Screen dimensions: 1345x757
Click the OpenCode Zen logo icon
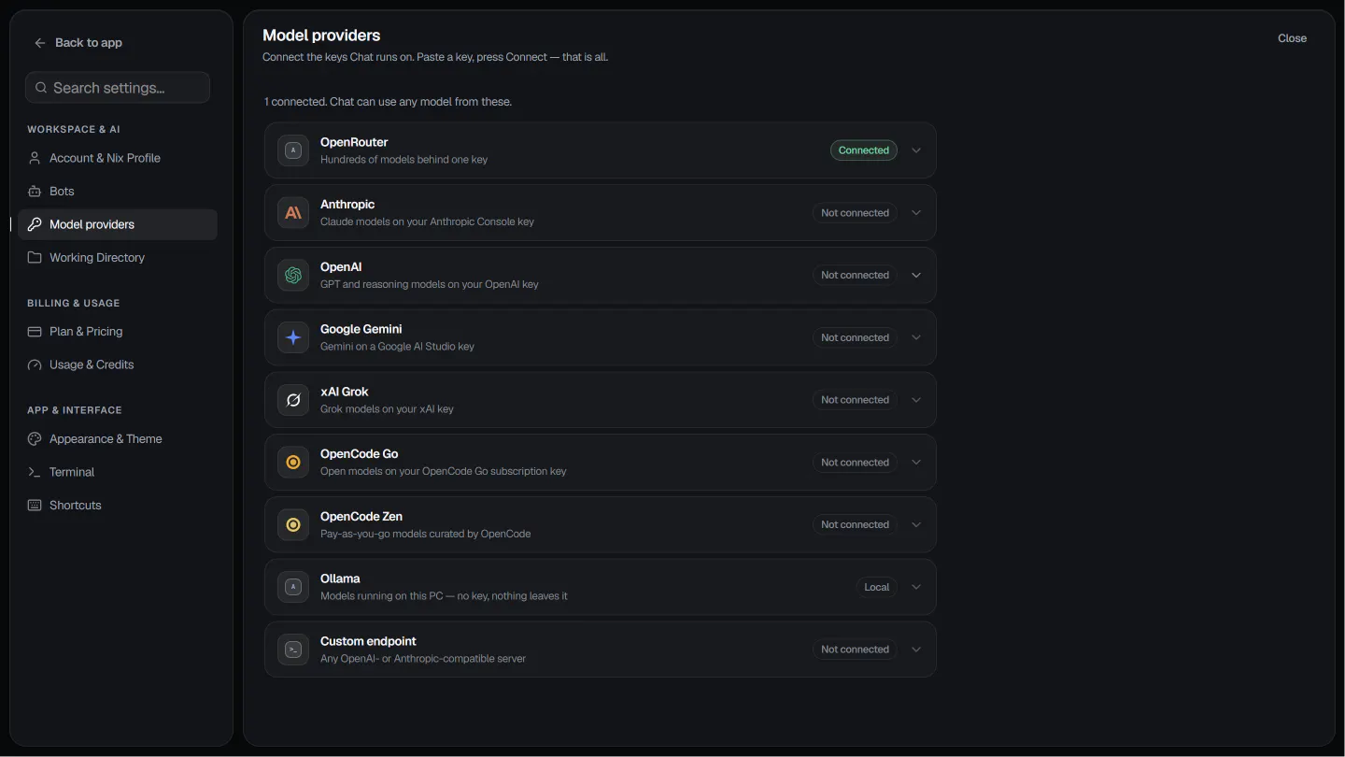293,525
